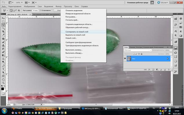Hide the Фон layer eye icon

pos(125,59)
